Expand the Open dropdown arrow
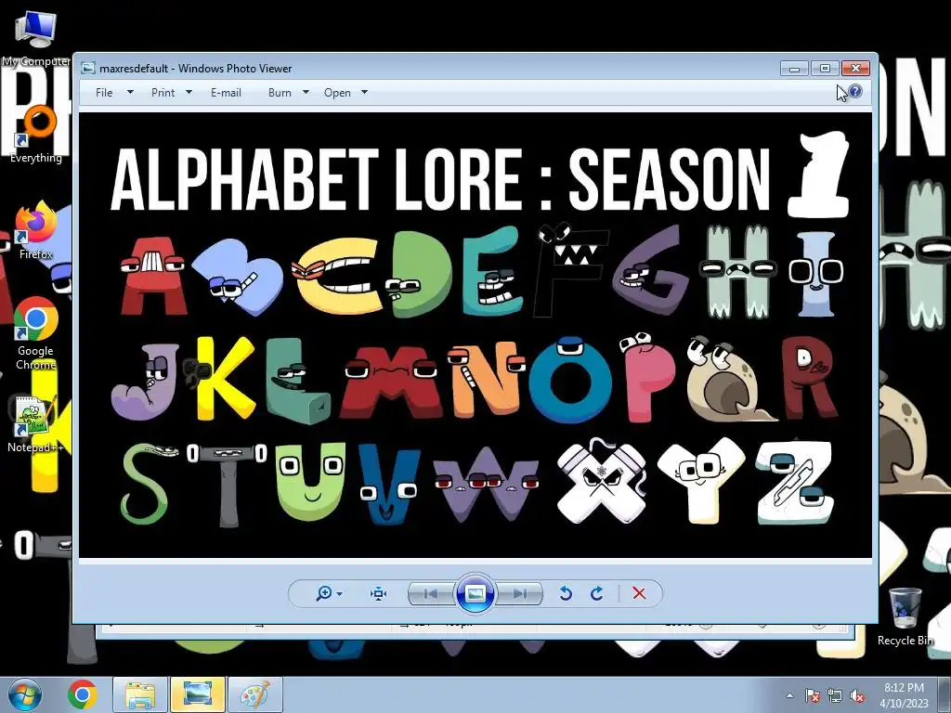This screenshot has height=713, width=951. click(x=364, y=92)
